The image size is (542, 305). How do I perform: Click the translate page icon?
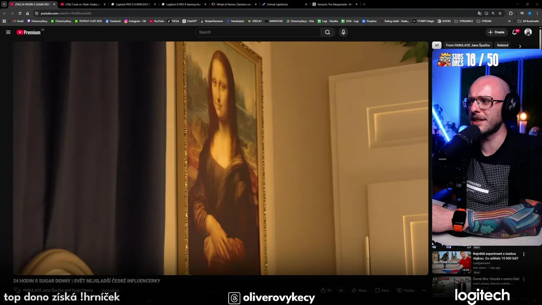tap(480, 13)
